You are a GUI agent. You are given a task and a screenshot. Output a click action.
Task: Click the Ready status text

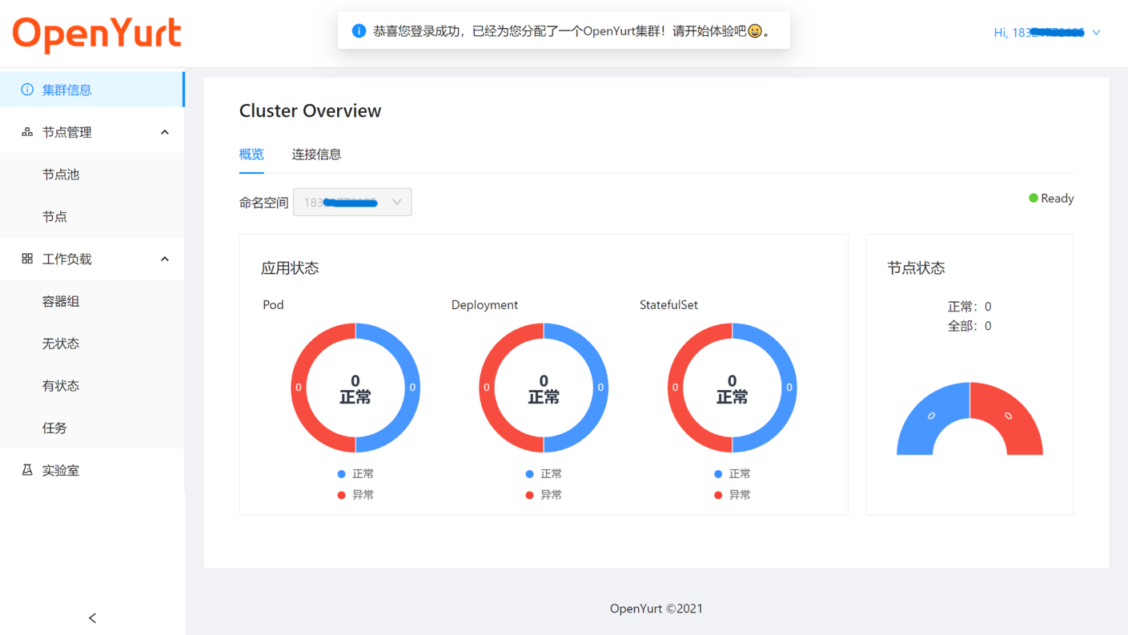click(1058, 199)
